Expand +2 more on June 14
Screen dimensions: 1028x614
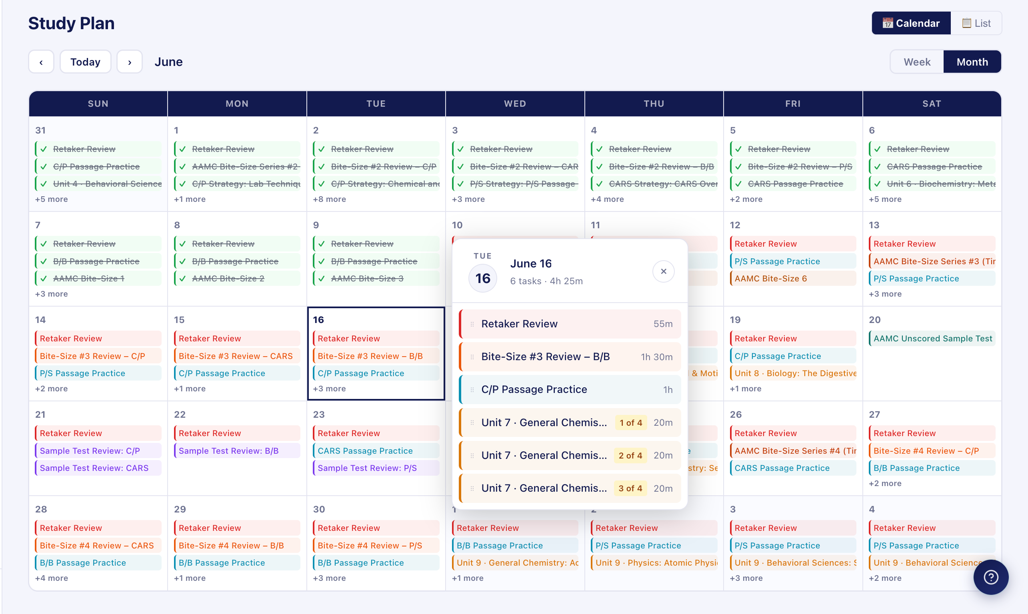click(51, 389)
